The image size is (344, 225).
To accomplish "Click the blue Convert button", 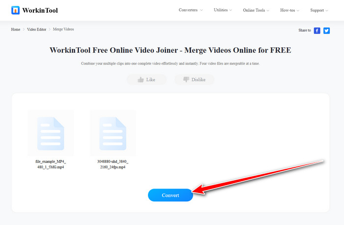I will coord(171,195).
